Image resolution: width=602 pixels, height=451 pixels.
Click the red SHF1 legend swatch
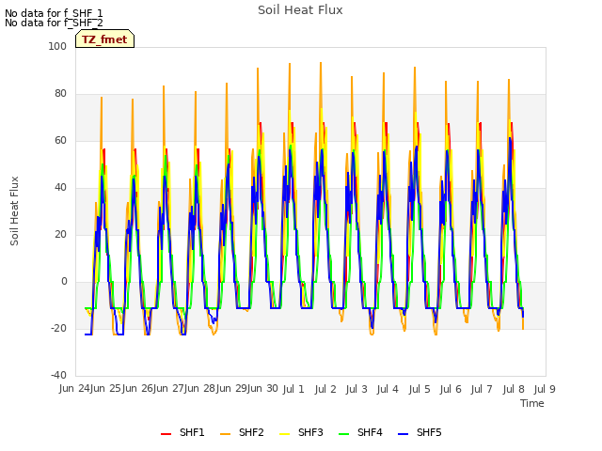pos(166,434)
